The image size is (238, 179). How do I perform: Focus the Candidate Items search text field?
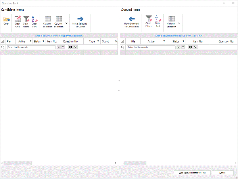click(31, 47)
